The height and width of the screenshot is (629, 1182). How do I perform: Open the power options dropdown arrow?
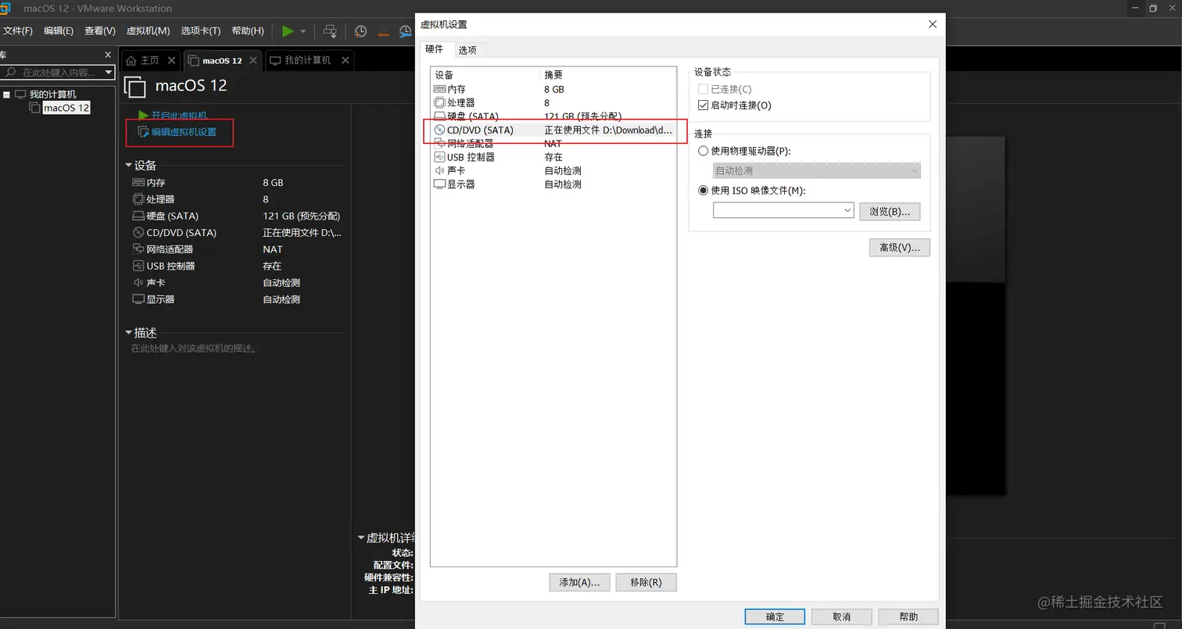click(303, 31)
